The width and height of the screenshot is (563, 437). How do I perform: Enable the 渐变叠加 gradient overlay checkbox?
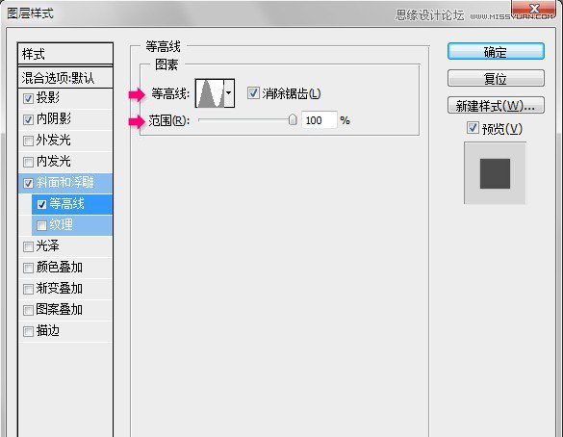(28, 289)
